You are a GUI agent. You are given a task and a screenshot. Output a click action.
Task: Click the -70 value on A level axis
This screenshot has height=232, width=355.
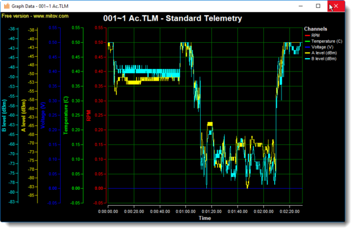coord(31,143)
